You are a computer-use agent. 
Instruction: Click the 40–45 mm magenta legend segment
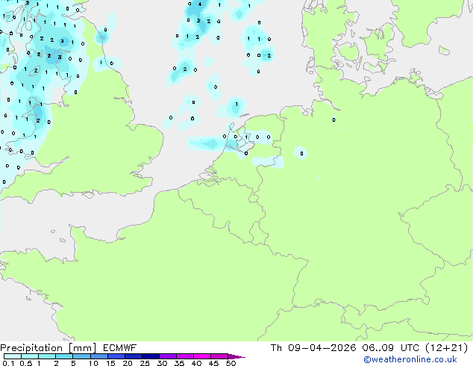[202, 356]
